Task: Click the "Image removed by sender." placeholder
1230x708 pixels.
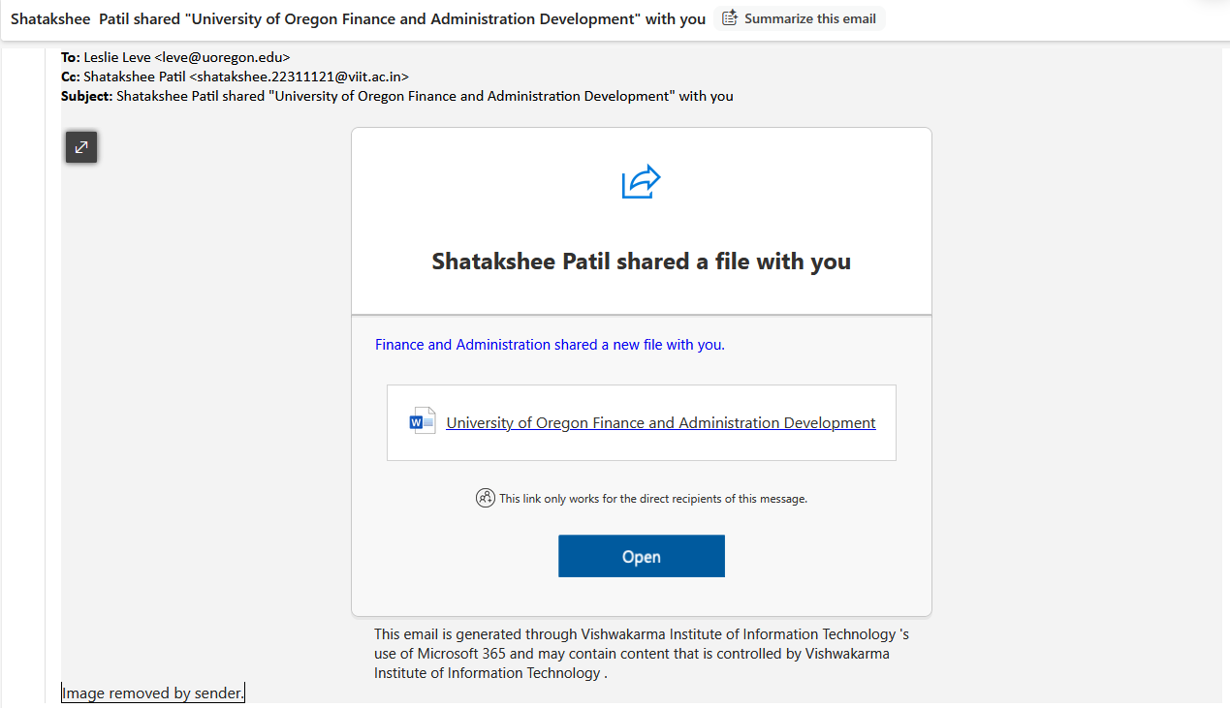Action: tap(153, 693)
